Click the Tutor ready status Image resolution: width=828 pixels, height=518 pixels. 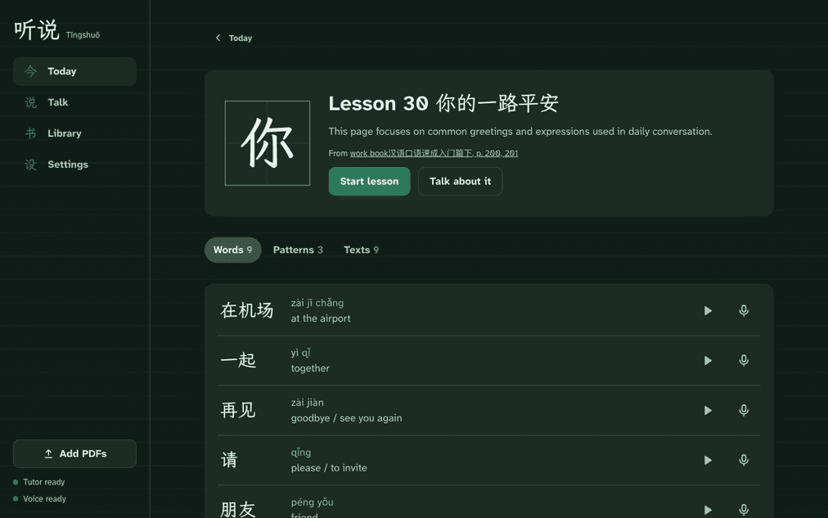coord(39,482)
